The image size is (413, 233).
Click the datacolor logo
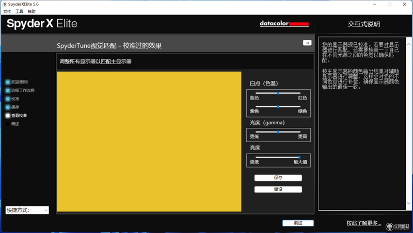284,24
